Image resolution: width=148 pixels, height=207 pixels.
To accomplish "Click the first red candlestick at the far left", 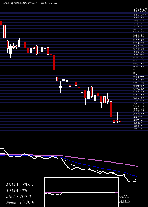I will point(1,23).
